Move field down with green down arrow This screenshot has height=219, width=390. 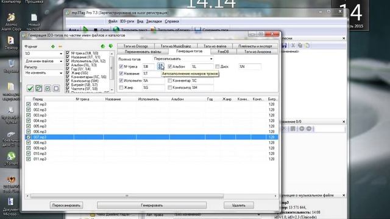point(111,46)
